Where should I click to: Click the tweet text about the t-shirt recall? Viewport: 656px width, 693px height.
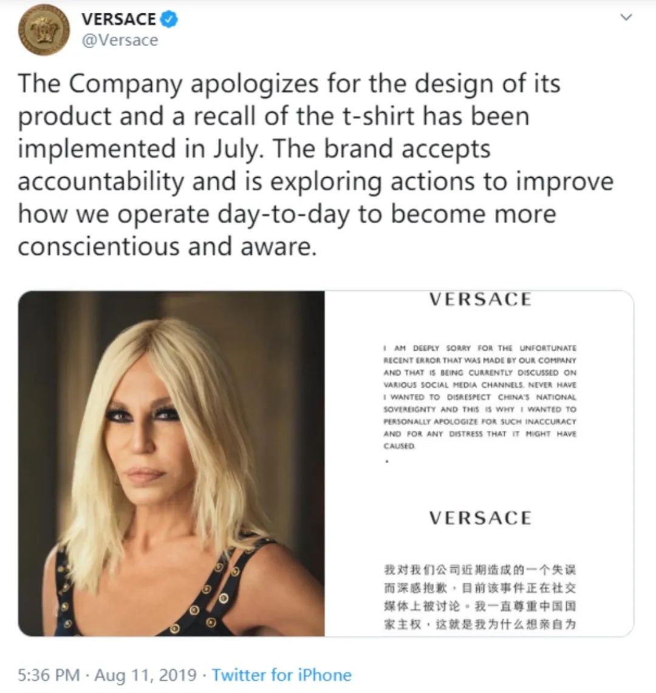click(315, 164)
